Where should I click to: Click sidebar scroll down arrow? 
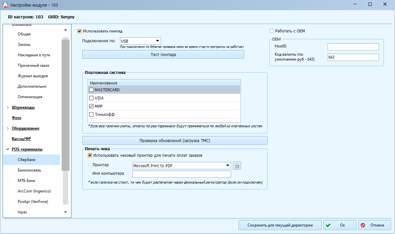[66, 212]
